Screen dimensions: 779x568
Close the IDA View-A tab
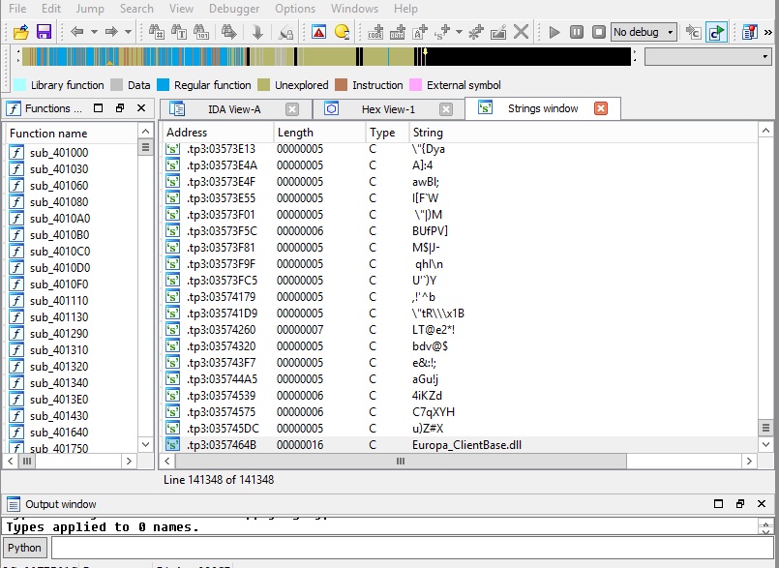pyautogui.click(x=292, y=109)
